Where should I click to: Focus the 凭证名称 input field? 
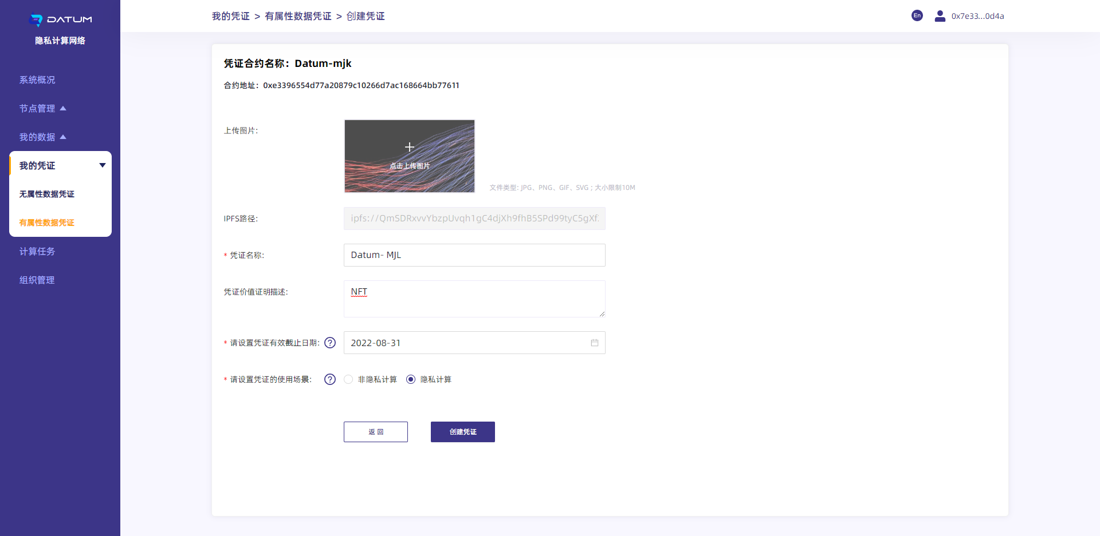(474, 255)
